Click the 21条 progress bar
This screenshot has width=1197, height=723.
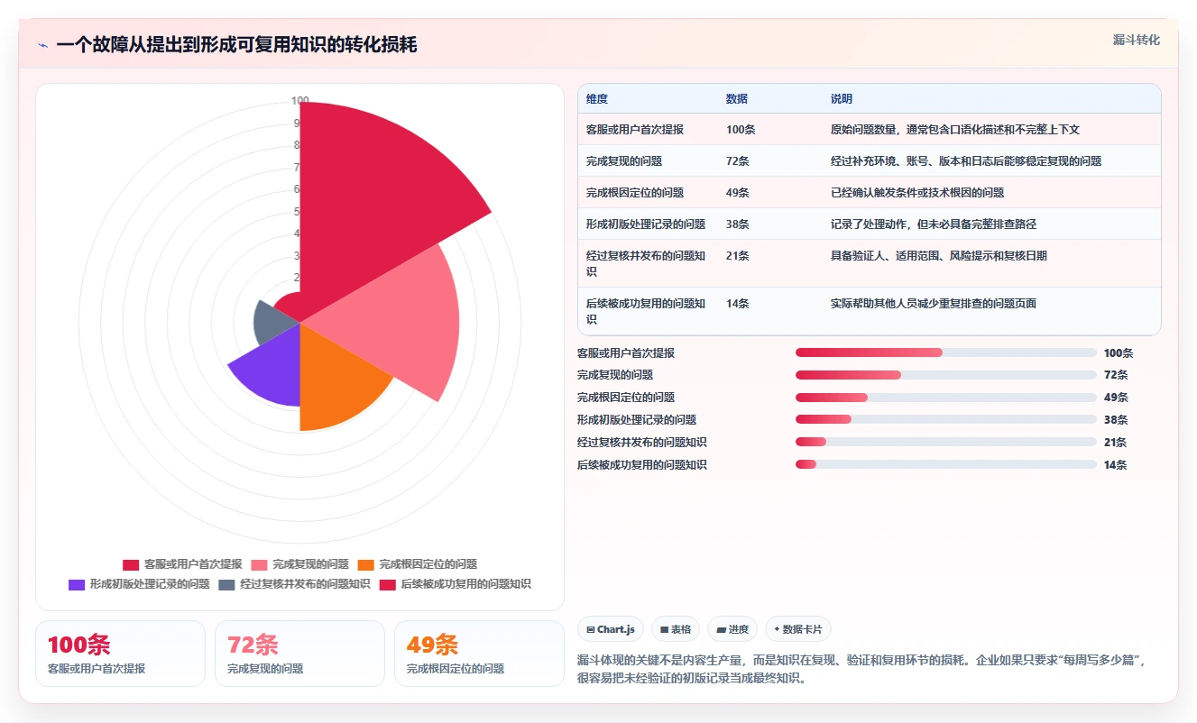click(x=946, y=443)
